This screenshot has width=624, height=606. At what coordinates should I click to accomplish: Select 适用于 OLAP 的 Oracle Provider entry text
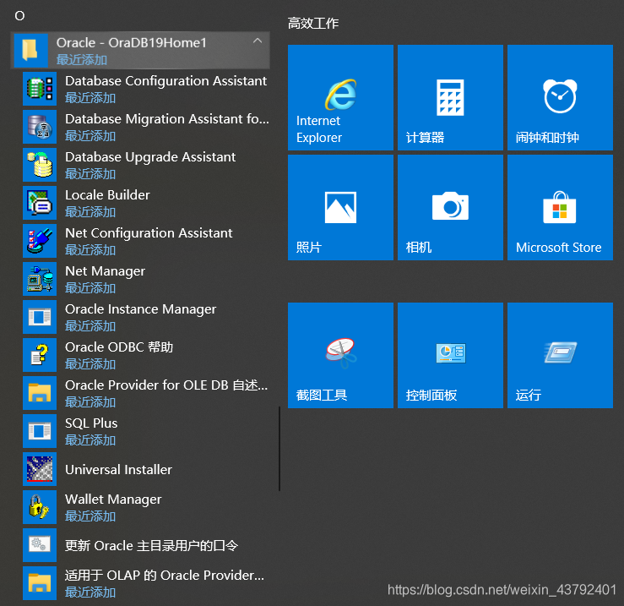pos(165,576)
